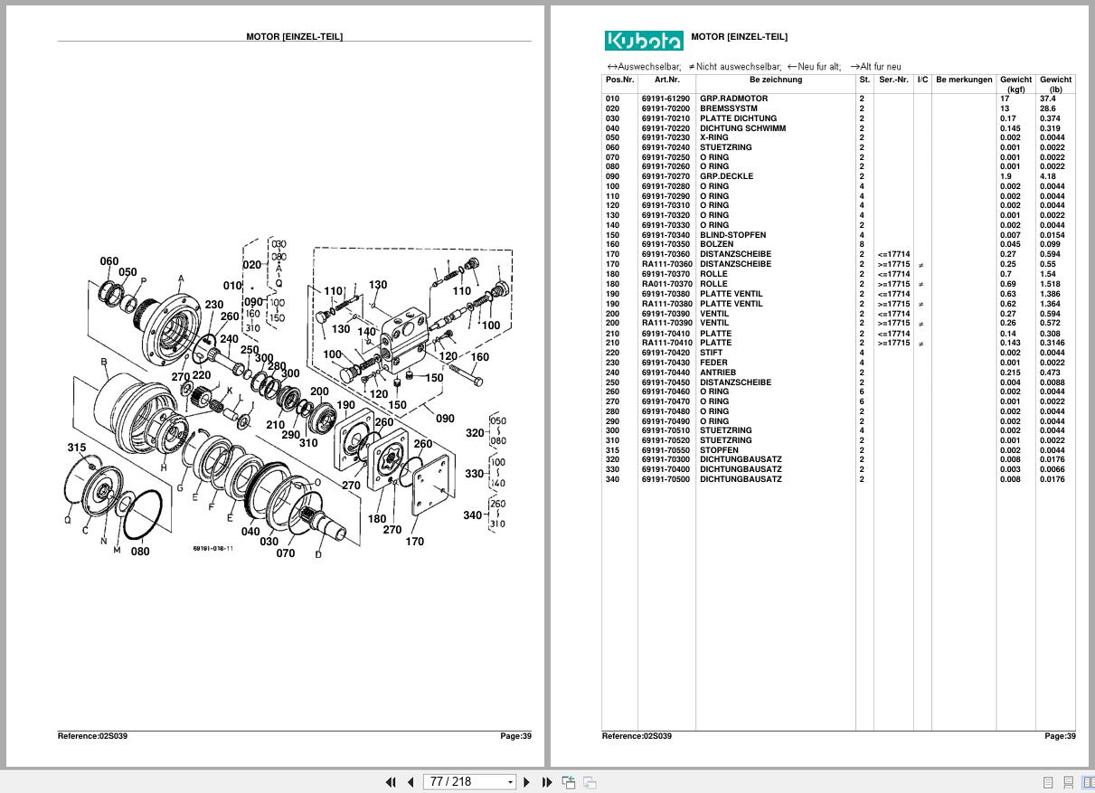Select the PLATTE DICHTUNG entry
This screenshot has height=793, width=1095.
click(x=738, y=118)
